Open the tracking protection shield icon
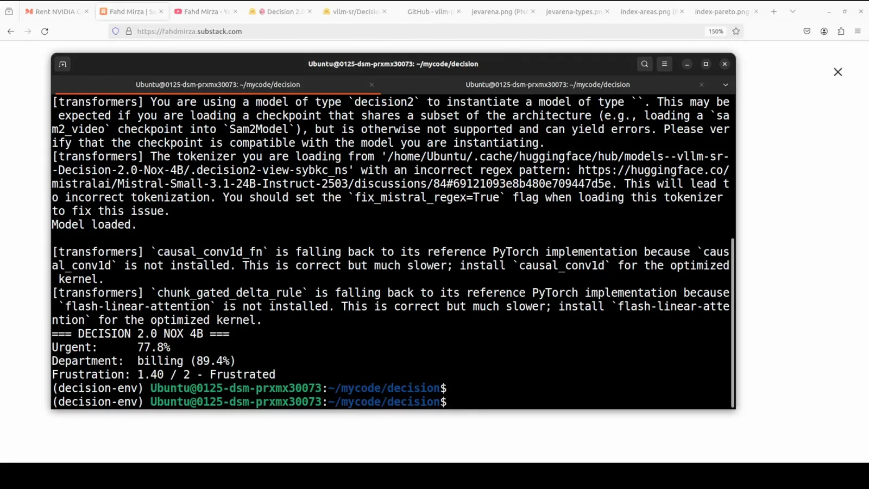The width and height of the screenshot is (869, 489). pyautogui.click(x=116, y=32)
